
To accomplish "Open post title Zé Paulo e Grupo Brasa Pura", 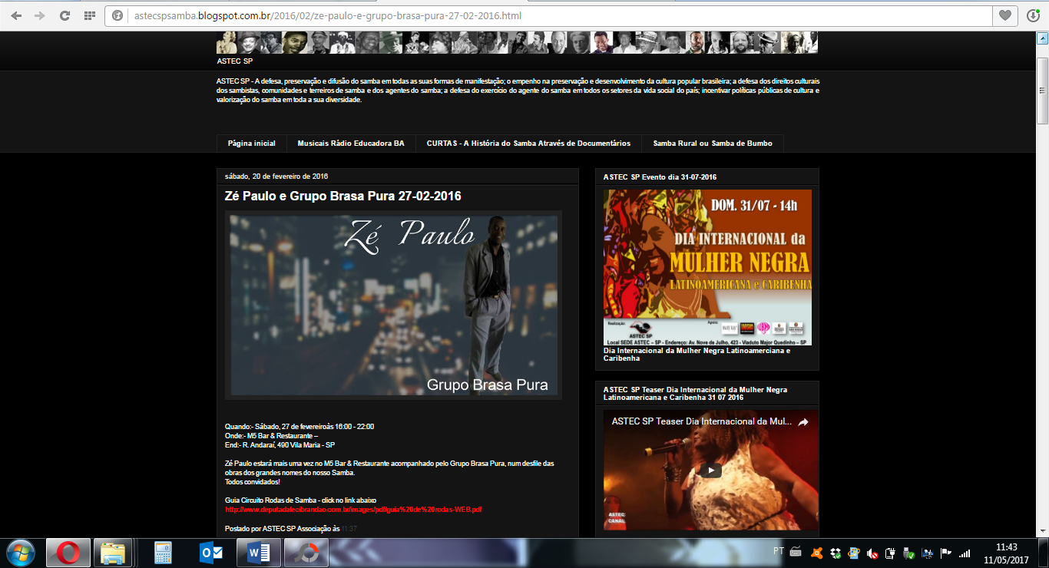I will point(342,196).
